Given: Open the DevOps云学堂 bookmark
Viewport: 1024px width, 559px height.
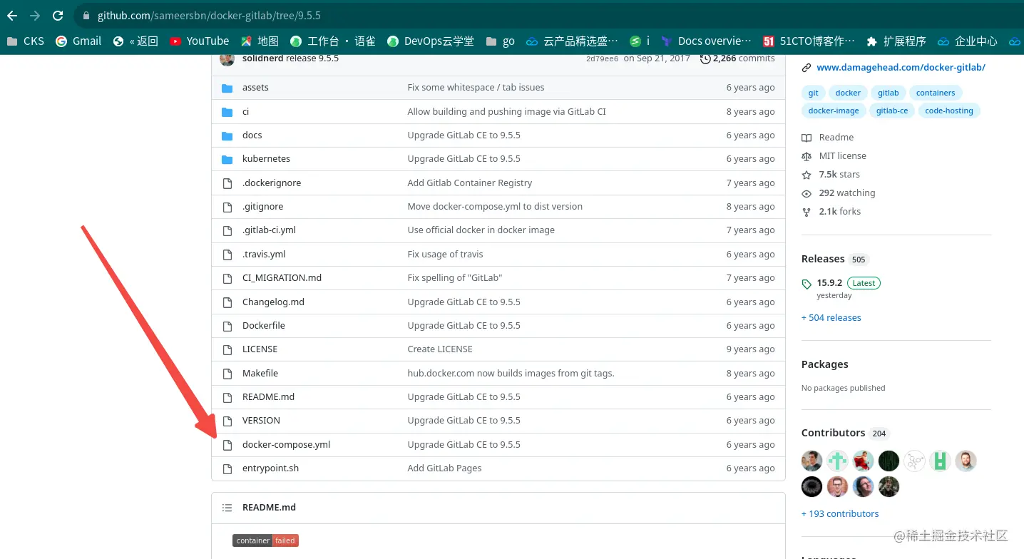Looking at the screenshot, I should (430, 41).
